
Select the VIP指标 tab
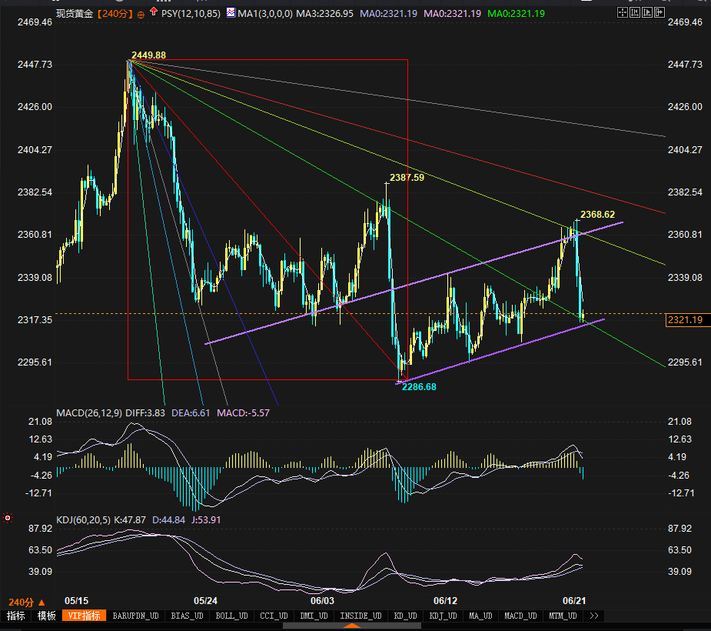point(84,616)
